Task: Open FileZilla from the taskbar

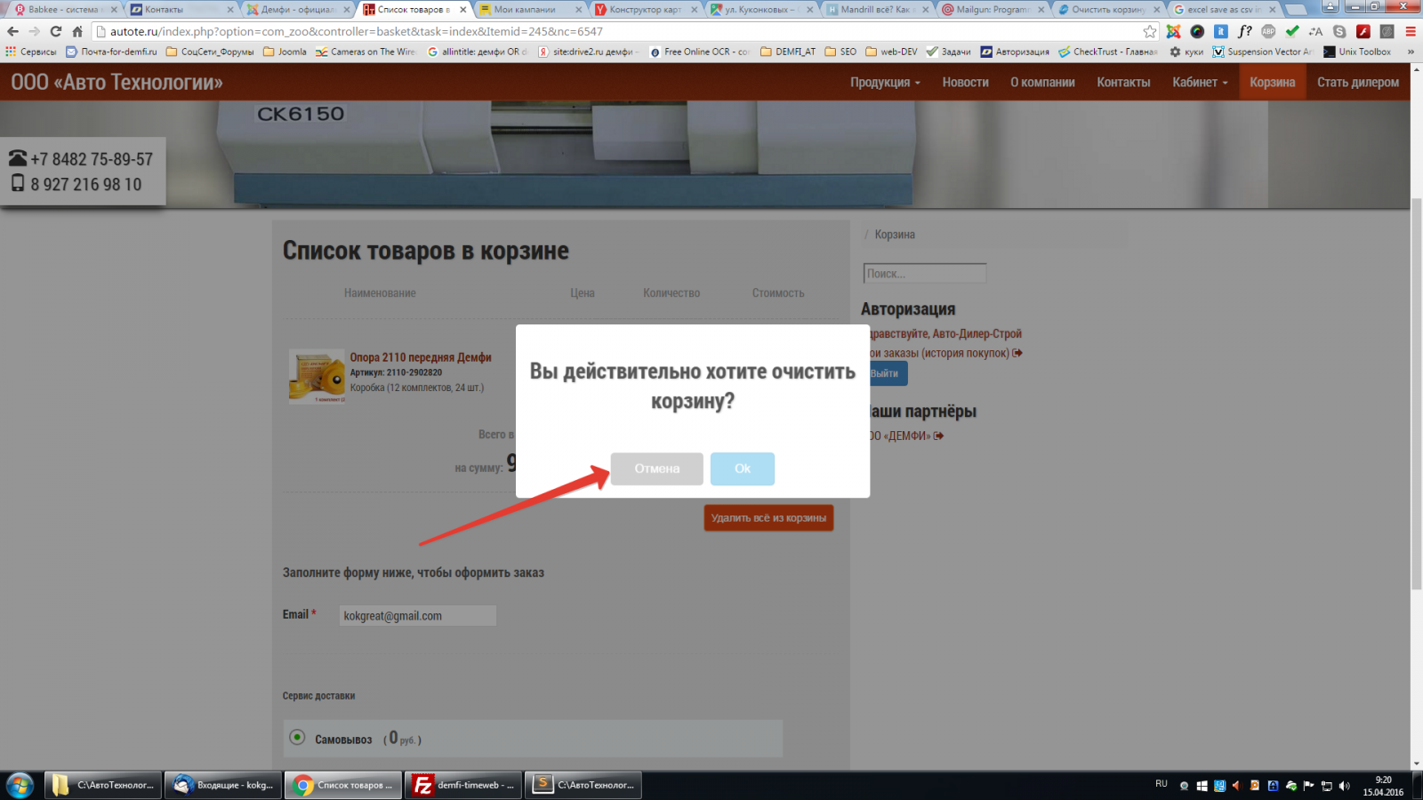Action: [463, 785]
